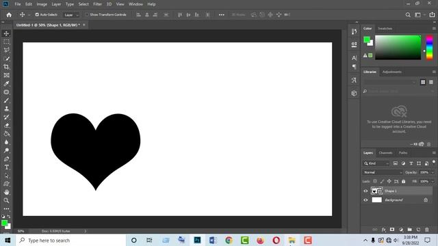Image resolution: width=438 pixels, height=246 pixels.
Task: Select the Path Selection tool
Action: (x=6, y=176)
